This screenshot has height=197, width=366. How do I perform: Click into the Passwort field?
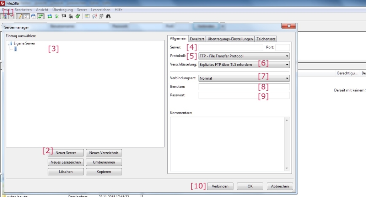click(244, 95)
